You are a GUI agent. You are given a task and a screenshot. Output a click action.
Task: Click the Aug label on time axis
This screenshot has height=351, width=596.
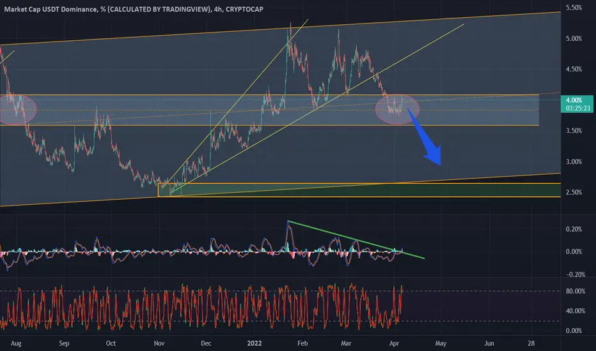[x=16, y=343]
